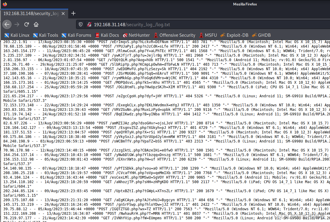This screenshot has width=330, height=222.
Task: Open the Kali Docs bookmark
Action: coord(107,35)
